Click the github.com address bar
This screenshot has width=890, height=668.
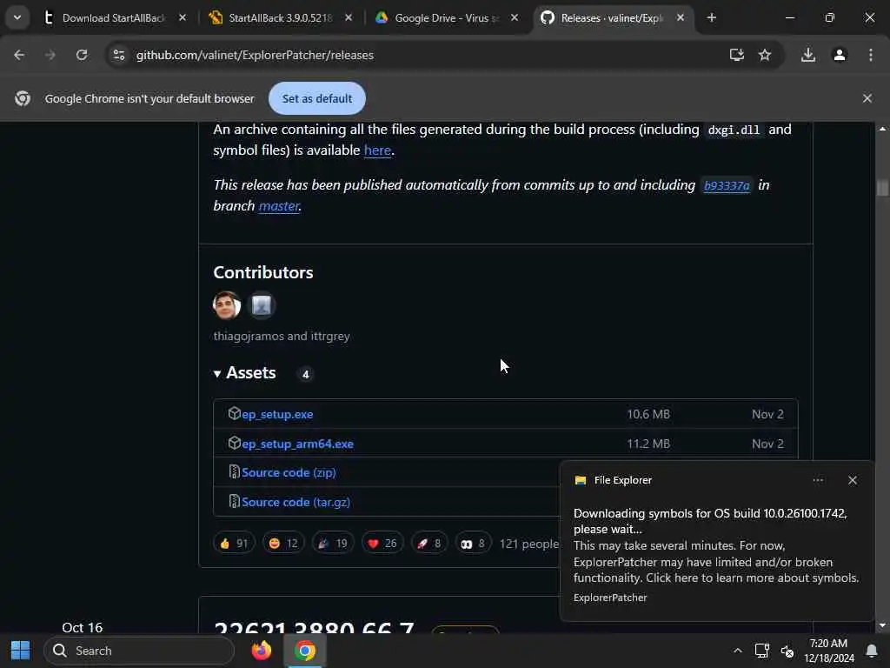click(256, 55)
